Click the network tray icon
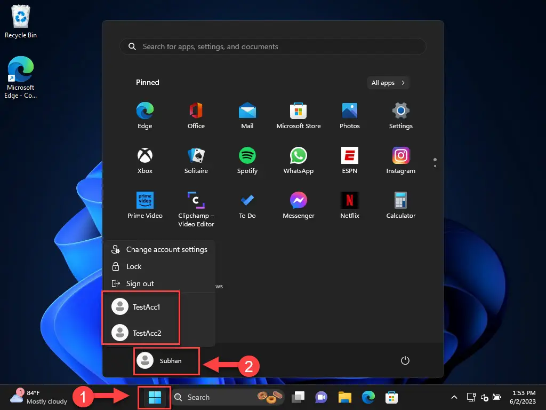 pyautogui.click(x=471, y=397)
